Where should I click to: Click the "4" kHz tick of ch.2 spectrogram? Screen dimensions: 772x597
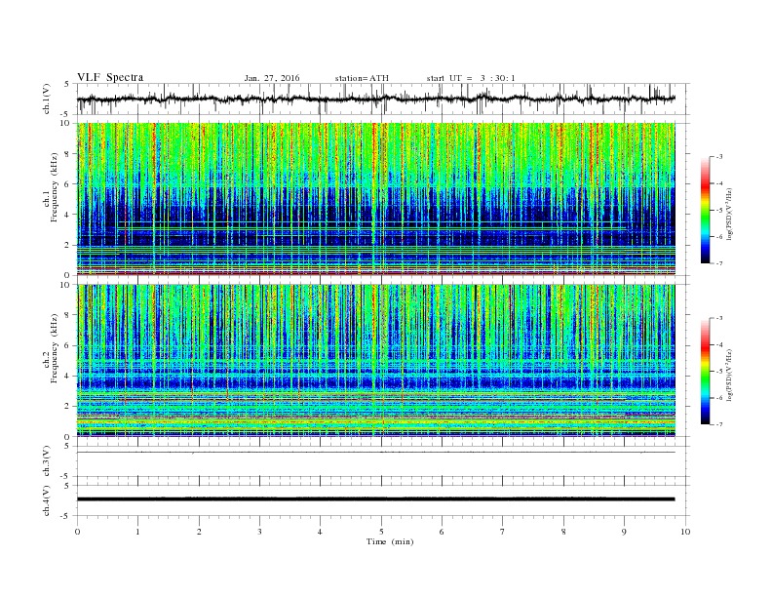68,376
